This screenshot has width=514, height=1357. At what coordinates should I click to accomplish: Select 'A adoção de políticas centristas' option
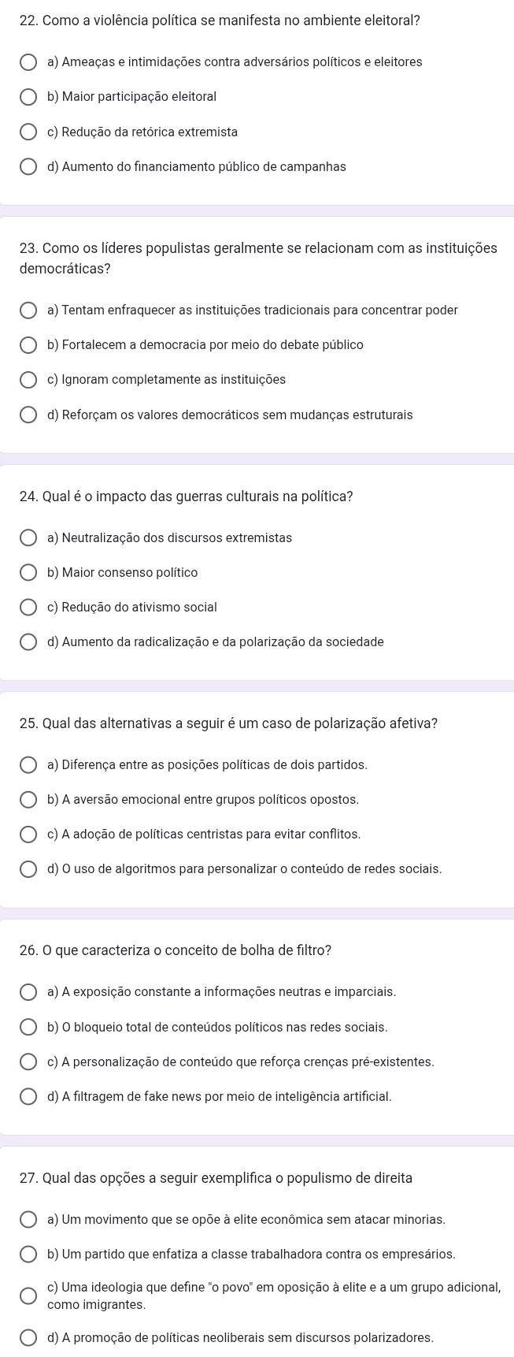click(28, 835)
